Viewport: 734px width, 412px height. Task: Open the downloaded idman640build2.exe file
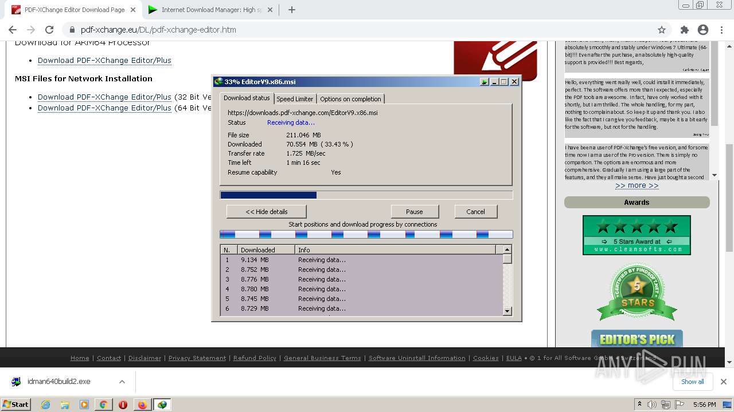pyautogui.click(x=58, y=382)
